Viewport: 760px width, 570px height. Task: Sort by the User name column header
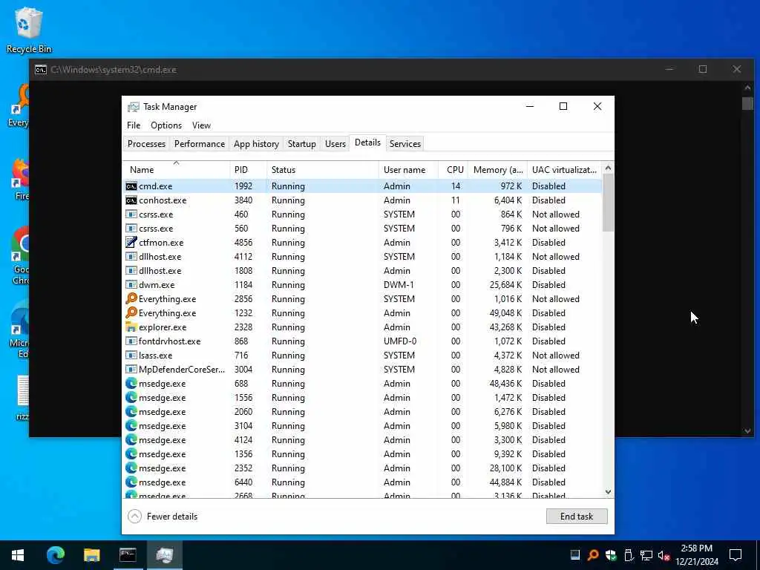pyautogui.click(x=409, y=170)
